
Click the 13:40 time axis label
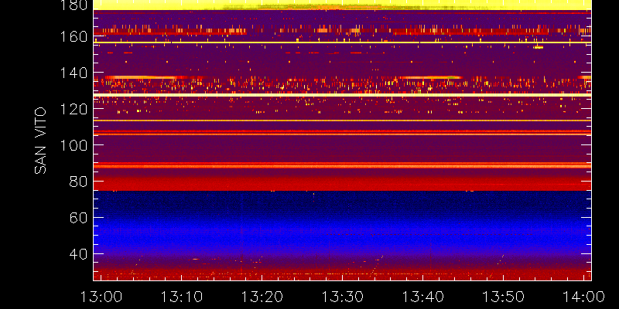423,297
